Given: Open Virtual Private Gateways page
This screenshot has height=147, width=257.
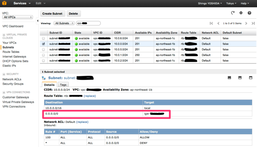Looking at the screenshot, I should coord(18,102).
